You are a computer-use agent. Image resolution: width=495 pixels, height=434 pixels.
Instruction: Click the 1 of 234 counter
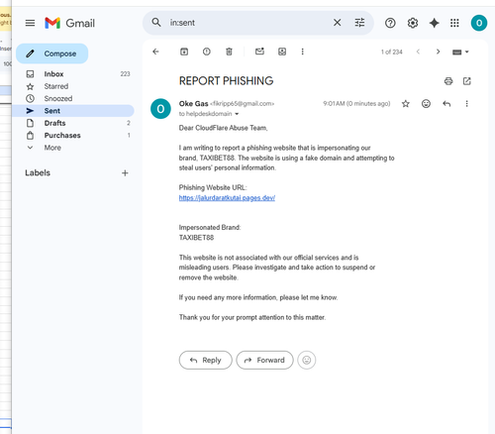(392, 52)
